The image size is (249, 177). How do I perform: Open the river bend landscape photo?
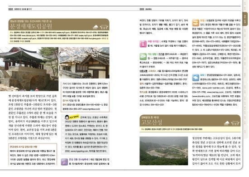point(164,151)
